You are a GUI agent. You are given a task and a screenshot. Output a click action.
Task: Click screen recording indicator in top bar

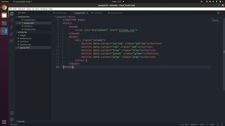coord(201,1)
